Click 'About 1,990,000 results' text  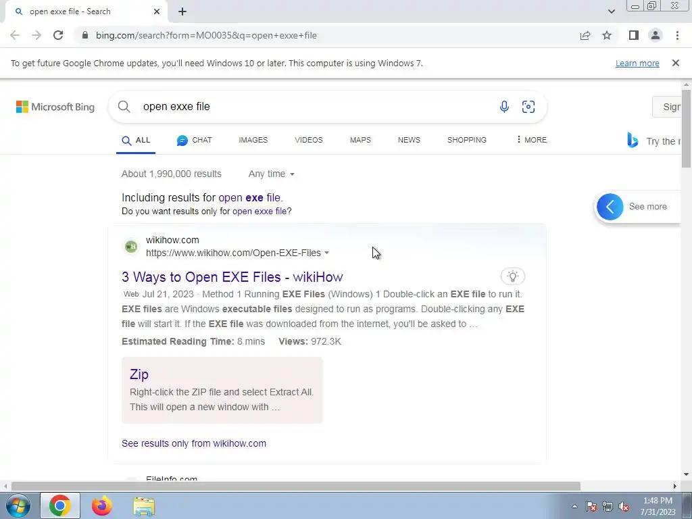172,174
